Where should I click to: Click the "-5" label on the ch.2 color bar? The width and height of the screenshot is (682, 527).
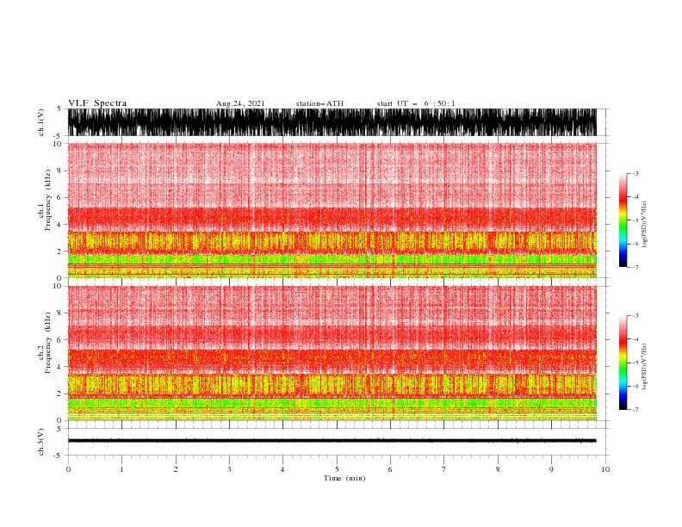[x=635, y=363]
